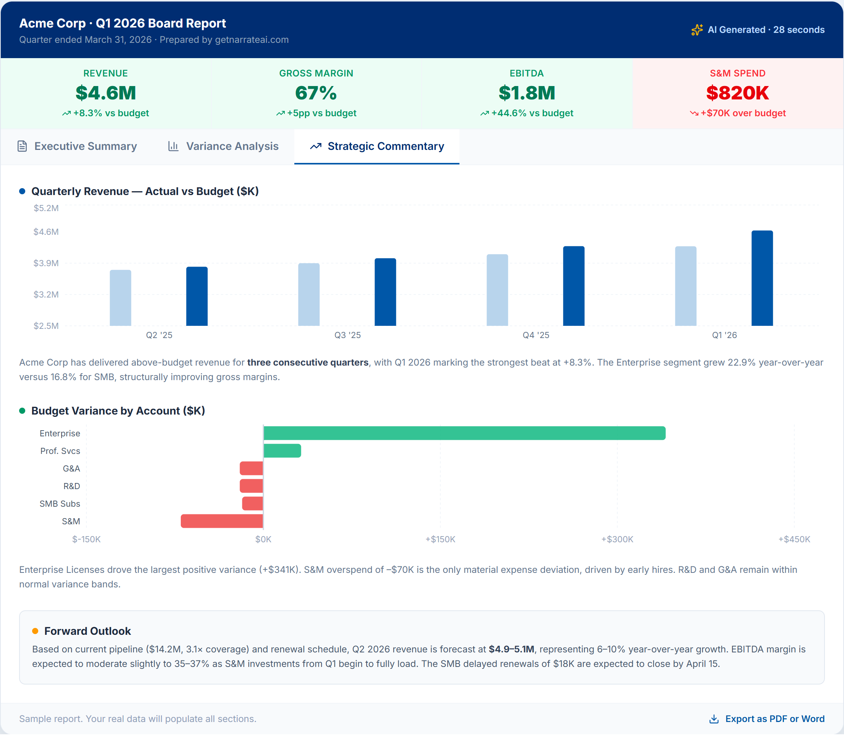
Task: Click the EBITDA upward trend arrow icon
Action: pos(485,113)
